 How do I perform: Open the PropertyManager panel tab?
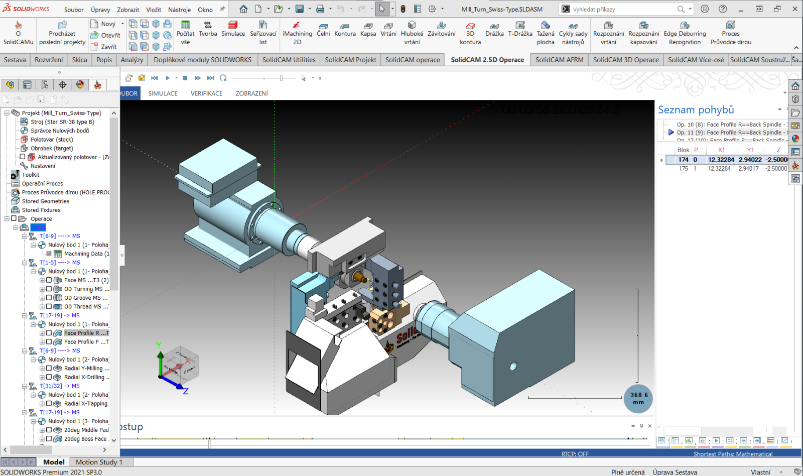[x=27, y=84]
